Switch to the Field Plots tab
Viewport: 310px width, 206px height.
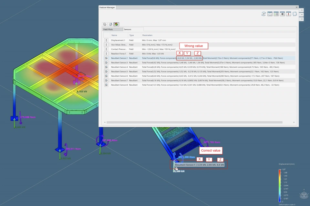[112, 29]
